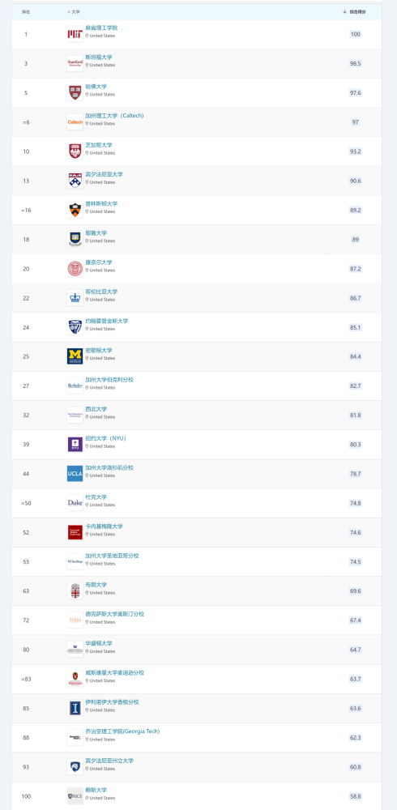Click the Illinois block I logo
397x810 pixels.
click(75, 708)
